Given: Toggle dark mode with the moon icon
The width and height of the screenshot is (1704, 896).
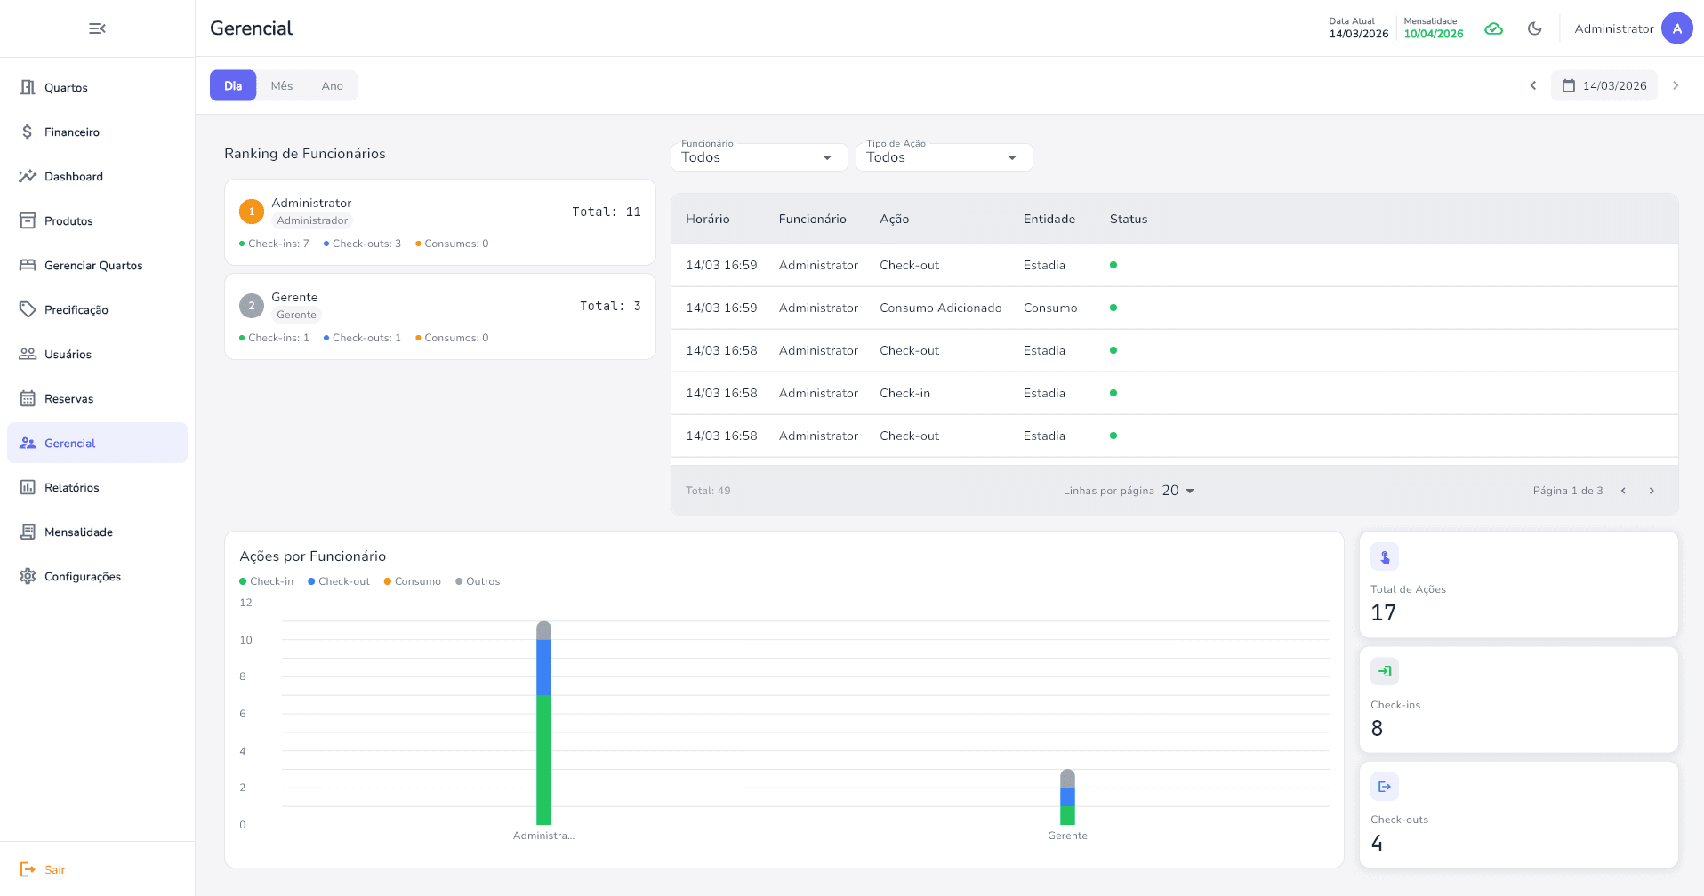Looking at the screenshot, I should 1534,28.
